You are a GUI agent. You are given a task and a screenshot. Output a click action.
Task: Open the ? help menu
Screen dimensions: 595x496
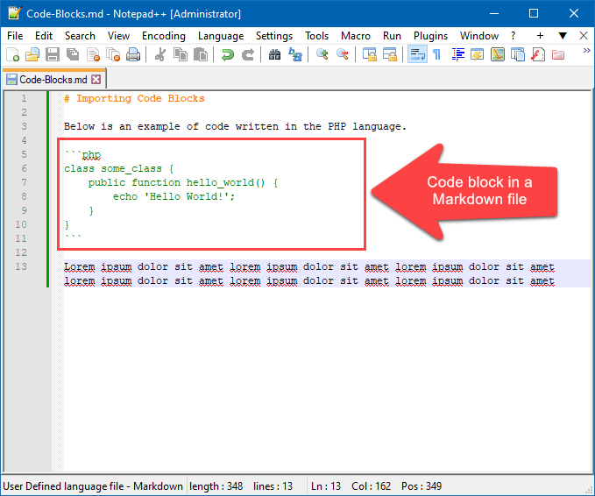(x=513, y=36)
